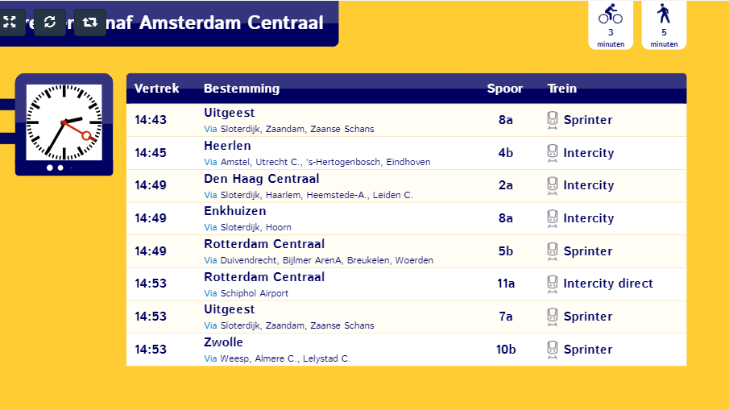Open the Den Haag Centraal departure
This screenshot has width=729, height=410.
coord(406,185)
